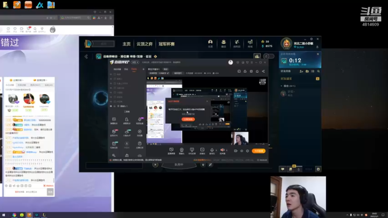The image size is (388, 218).
Task: Click the record icon left of the preview eye icon
Action: [x=236, y=151]
